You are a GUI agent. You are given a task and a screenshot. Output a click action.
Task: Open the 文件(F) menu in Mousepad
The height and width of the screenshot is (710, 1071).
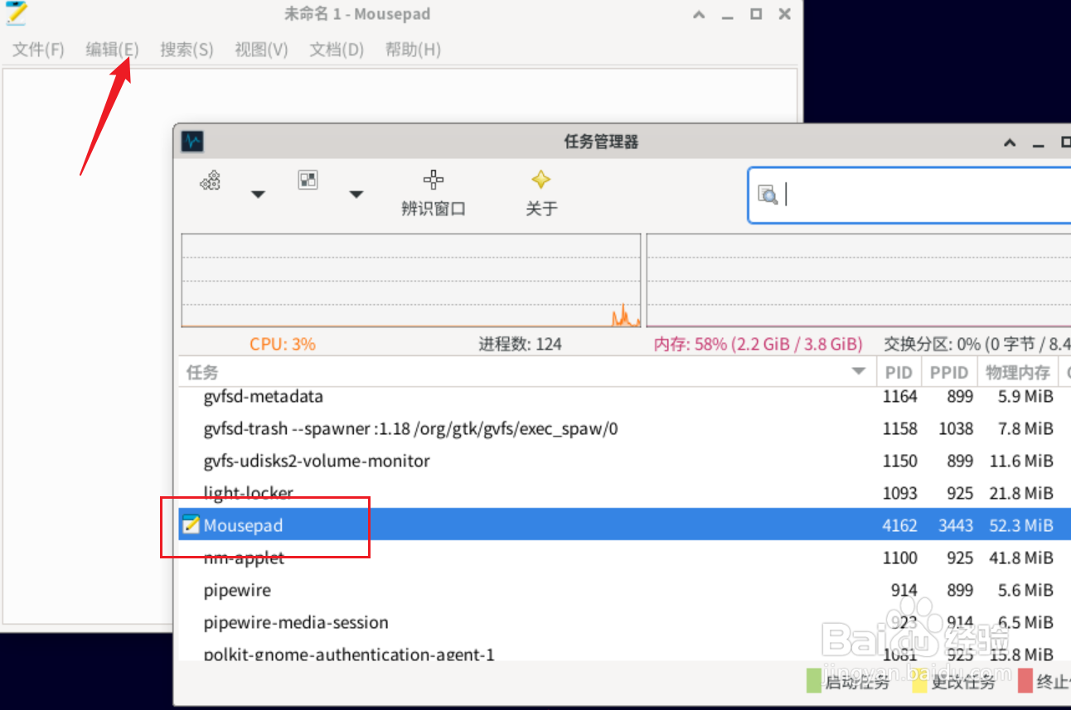pyautogui.click(x=38, y=50)
